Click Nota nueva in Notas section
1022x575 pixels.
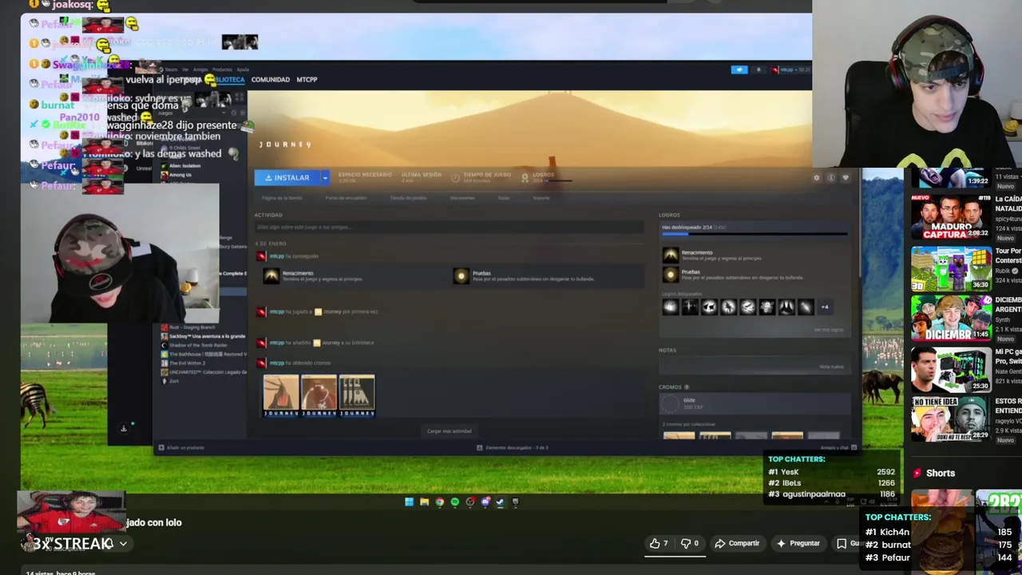(x=831, y=367)
